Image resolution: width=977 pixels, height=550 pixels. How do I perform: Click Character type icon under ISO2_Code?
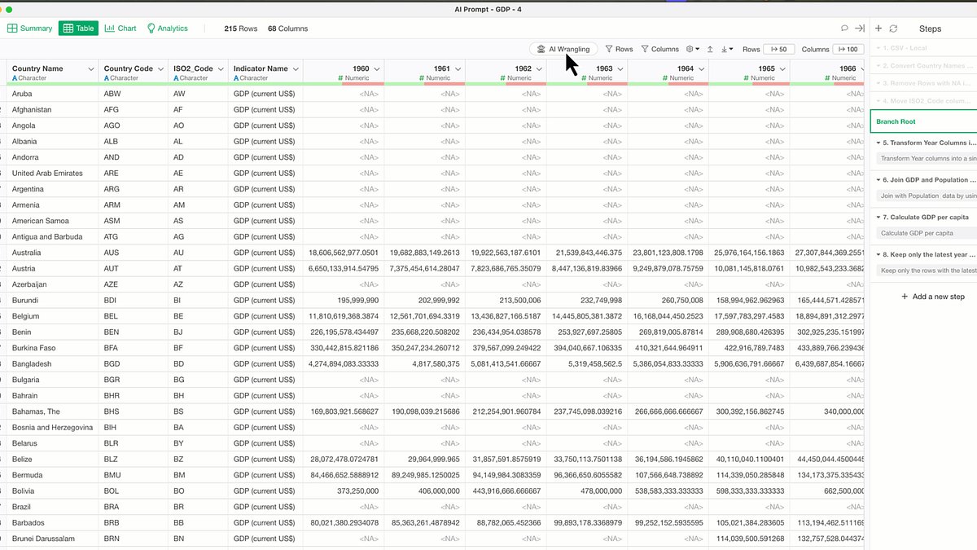176,78
